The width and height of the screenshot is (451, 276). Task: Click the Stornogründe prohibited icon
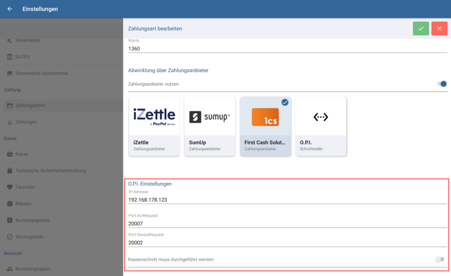point(10,237)
